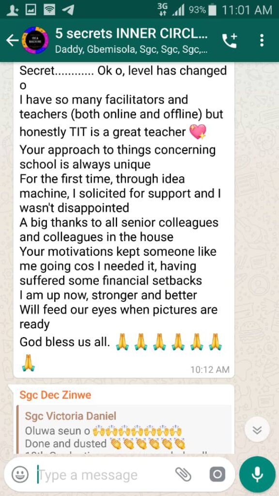Tap the image notification icon in status bar
This screenshot has height=496, width=279.
(x=31, y=10)
